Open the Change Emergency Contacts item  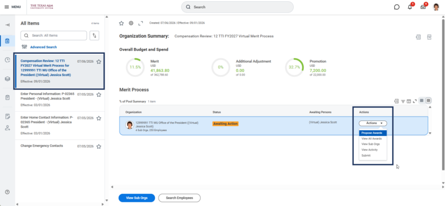60,146
